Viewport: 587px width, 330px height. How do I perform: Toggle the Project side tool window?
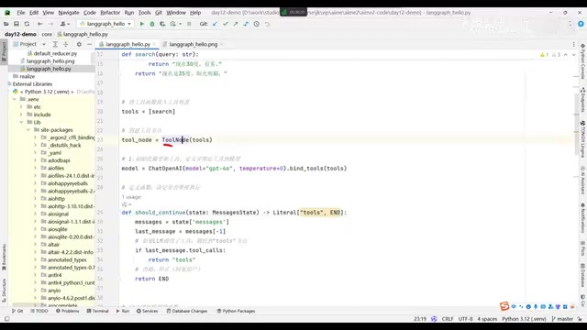(x=4, y=51)
